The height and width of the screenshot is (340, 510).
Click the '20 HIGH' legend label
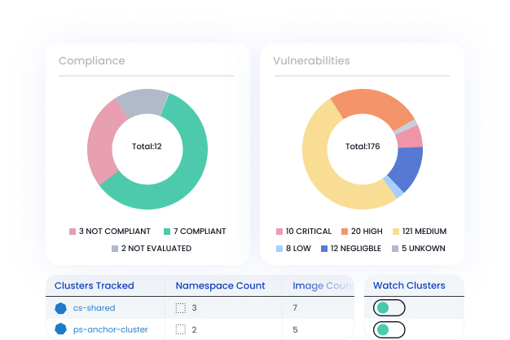pos(367,232)
